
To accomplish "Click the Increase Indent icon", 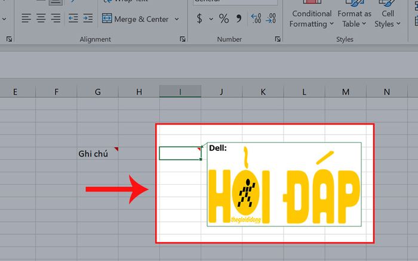I will [88, 18].
